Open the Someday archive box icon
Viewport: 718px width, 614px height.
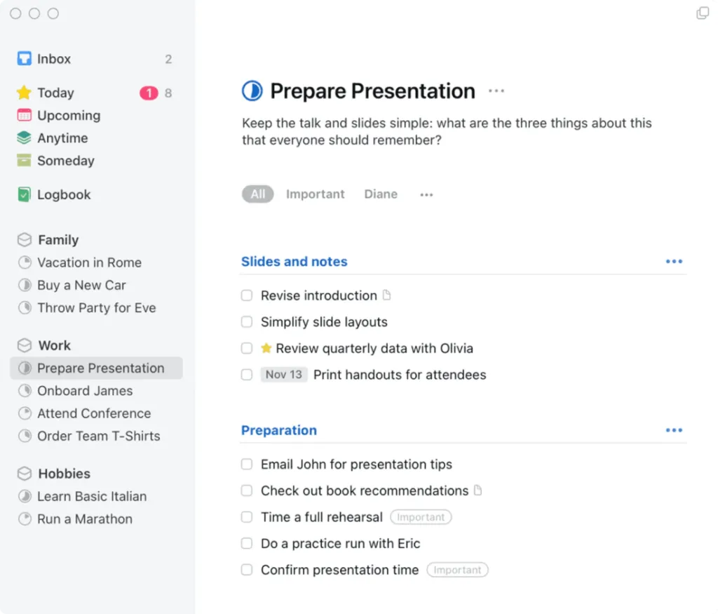click(x=25, y=161)
